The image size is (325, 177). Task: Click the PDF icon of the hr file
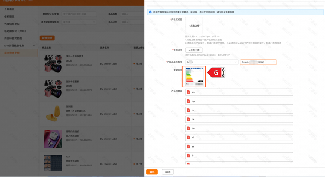point(188,110)
